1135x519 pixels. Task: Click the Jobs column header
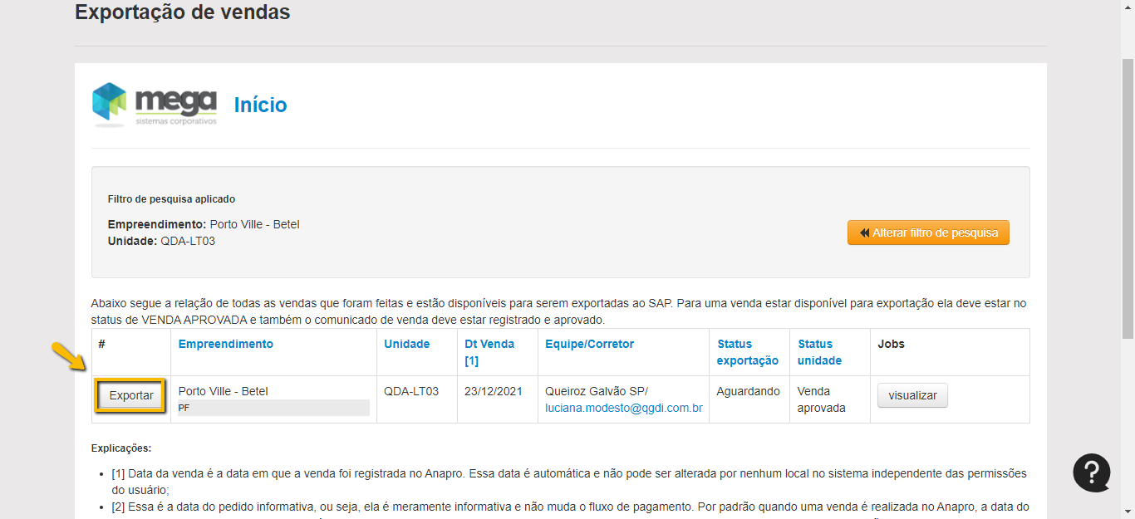(891, 344)
